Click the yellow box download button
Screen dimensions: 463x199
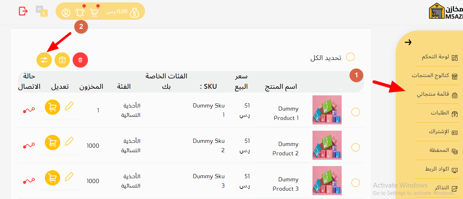[x=62, y=60]
